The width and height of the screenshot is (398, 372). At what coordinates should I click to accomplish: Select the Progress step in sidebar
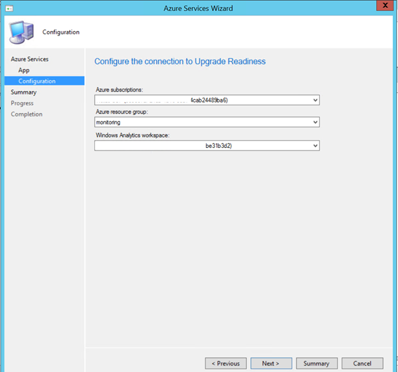[22, 103]
